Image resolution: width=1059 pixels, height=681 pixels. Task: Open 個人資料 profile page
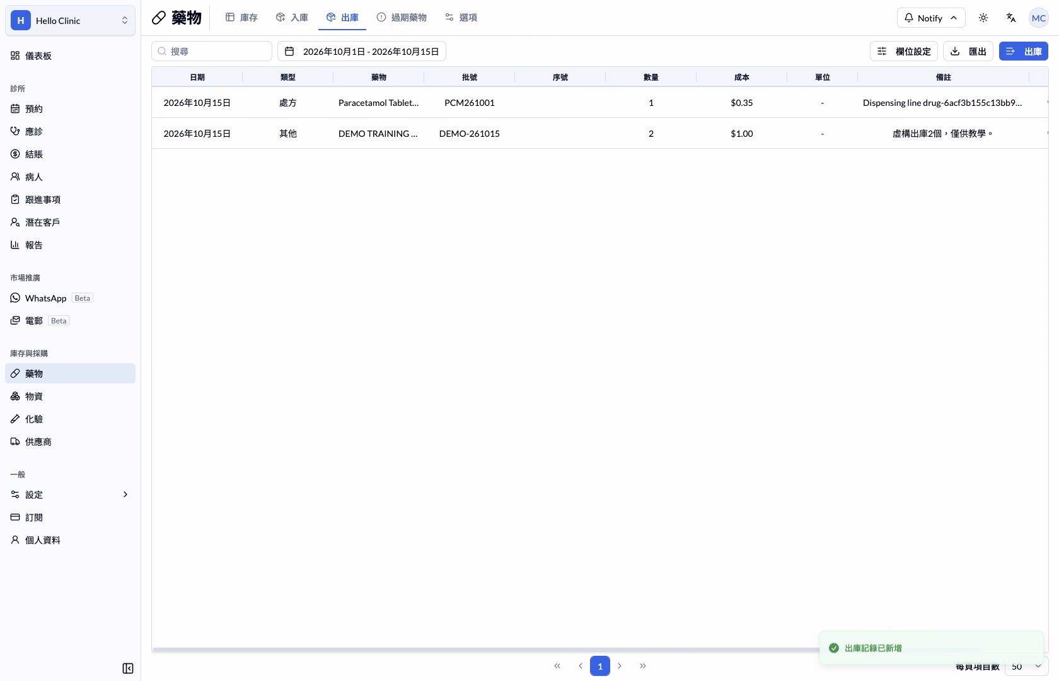70,540
